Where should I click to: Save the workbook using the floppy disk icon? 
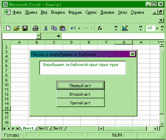[25, 28]
